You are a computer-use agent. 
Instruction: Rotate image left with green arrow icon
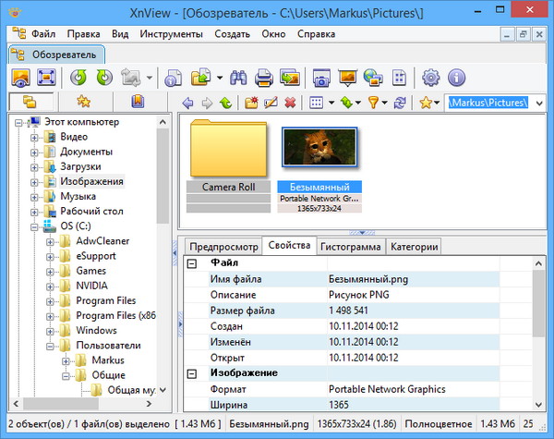[78, 78]
